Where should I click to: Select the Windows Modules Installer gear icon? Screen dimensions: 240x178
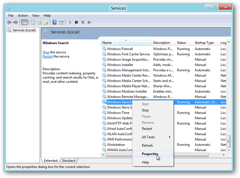(x=104, y=91)
